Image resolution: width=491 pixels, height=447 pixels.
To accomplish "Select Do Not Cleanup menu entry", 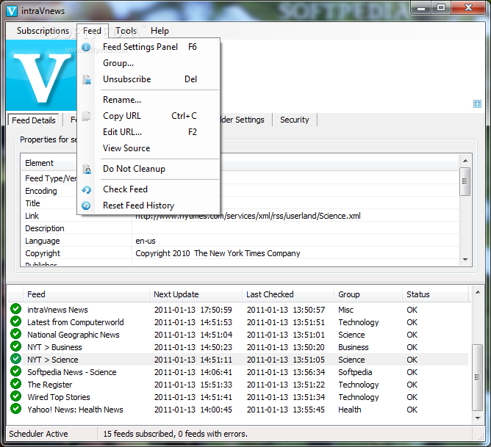I will pyautogui.click(x=148, y=169).
